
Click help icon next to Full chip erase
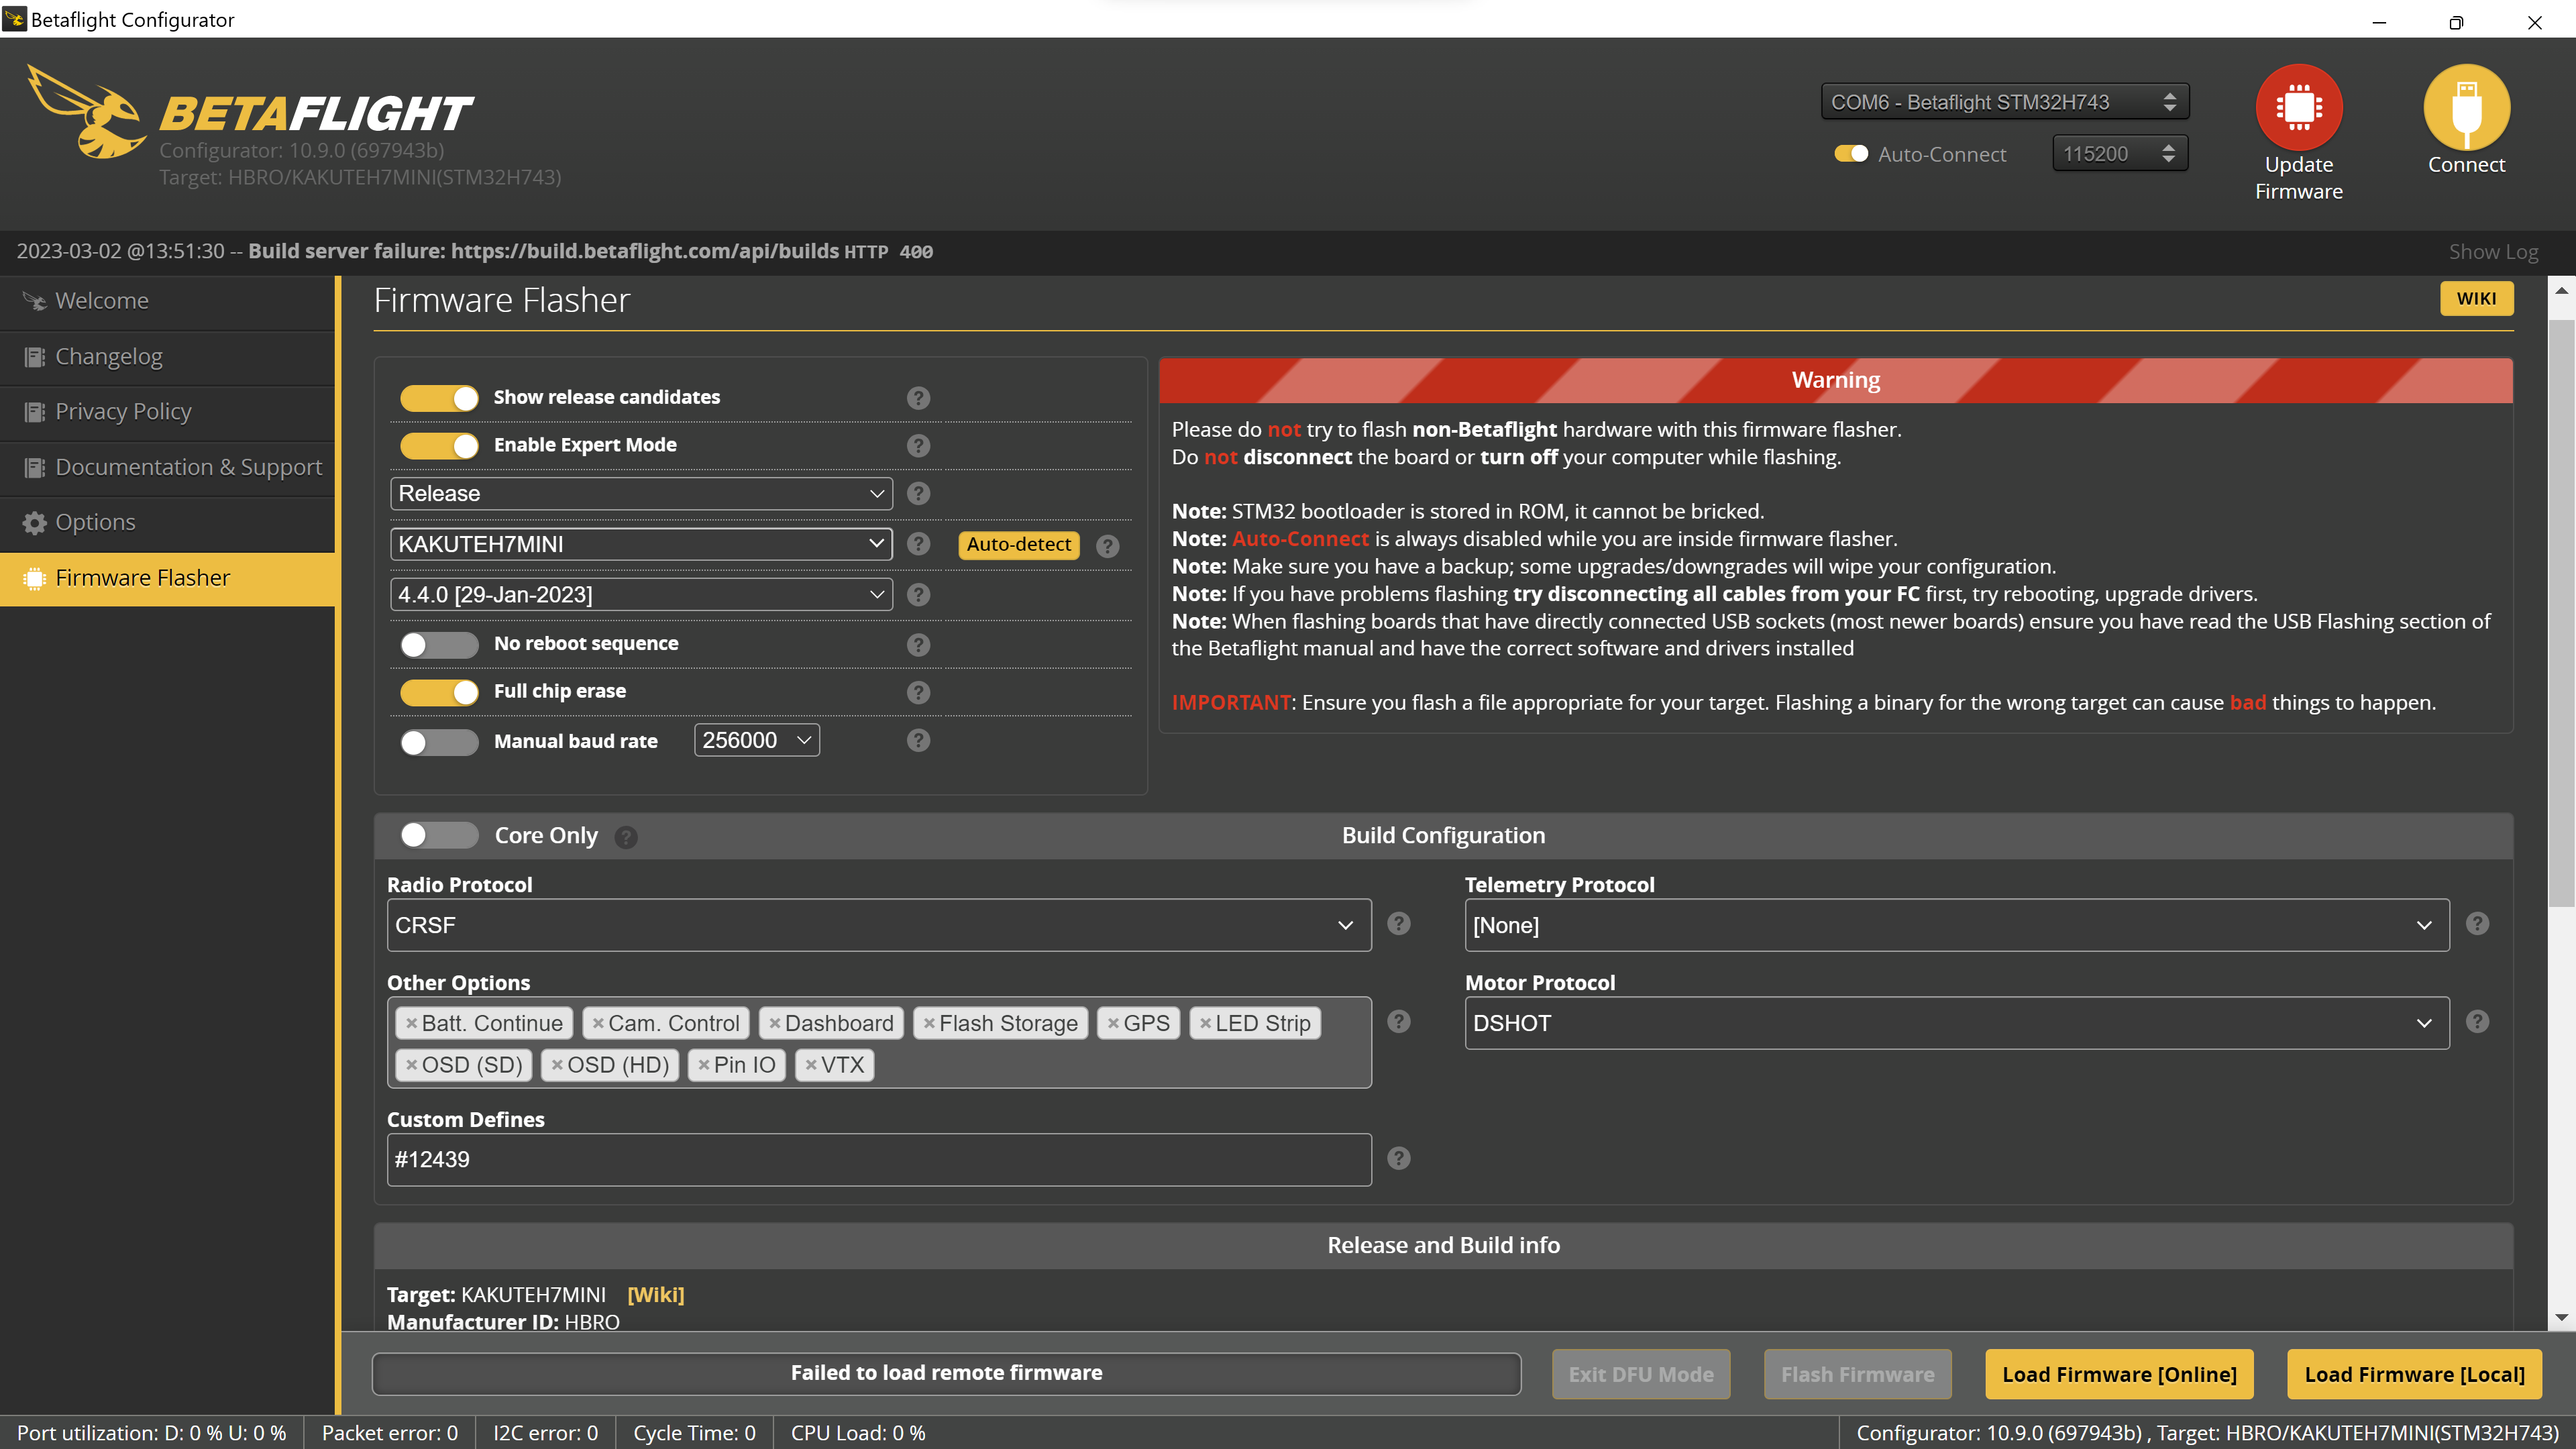pos(918,692)
